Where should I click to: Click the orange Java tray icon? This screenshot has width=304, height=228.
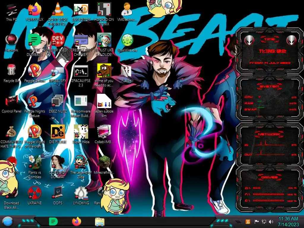(x=248, y=221)
